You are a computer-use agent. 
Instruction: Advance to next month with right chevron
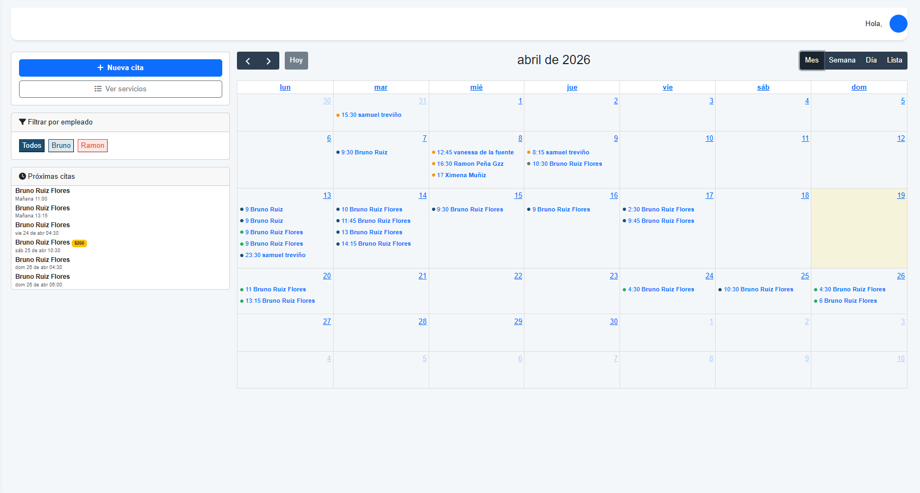pyautogui.click(x=268, y=61)
